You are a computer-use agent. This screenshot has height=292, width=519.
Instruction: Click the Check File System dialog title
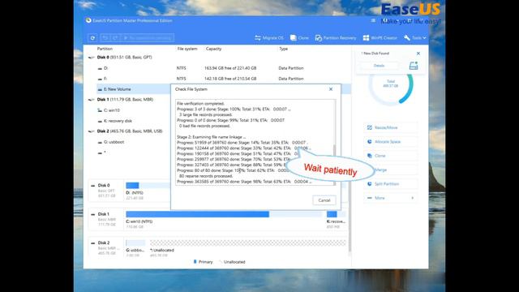pyautogui.click(x=191, y=89)
